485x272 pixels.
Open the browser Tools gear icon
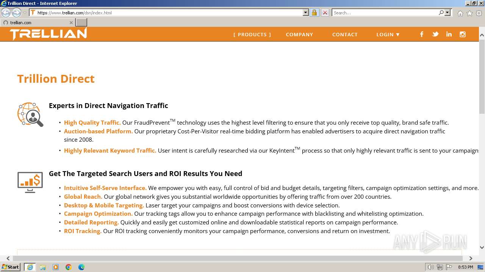click(x=479, y=13)
